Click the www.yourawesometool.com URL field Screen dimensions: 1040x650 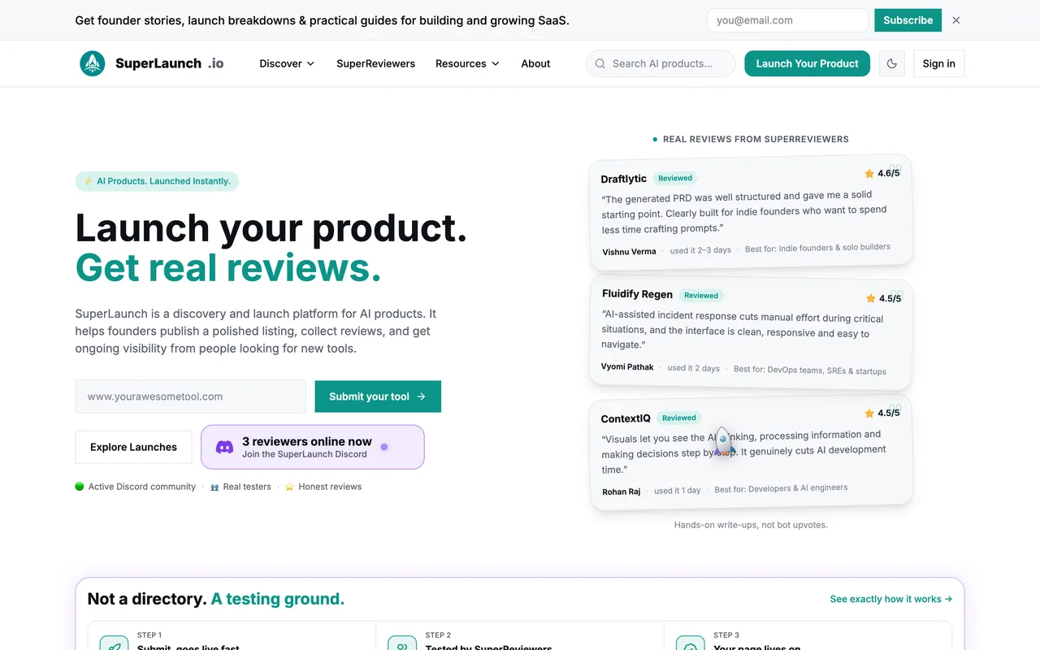pyautogui.click(x=191, y=396)
